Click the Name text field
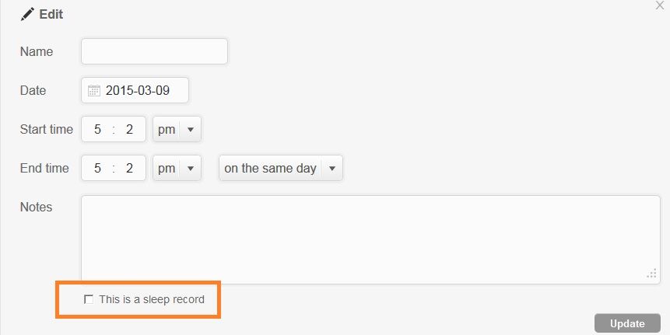Screen dimensions: 670x335 (154, 51)
